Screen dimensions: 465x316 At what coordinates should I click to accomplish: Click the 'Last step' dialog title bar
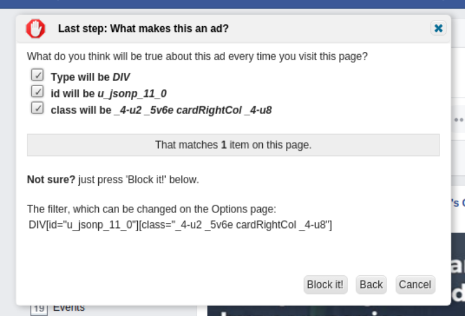233,29
